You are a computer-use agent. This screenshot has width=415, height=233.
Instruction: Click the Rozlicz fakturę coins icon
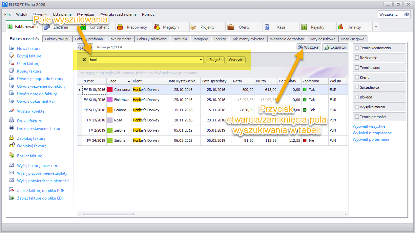pyautogui.click(x=11, y=156)
